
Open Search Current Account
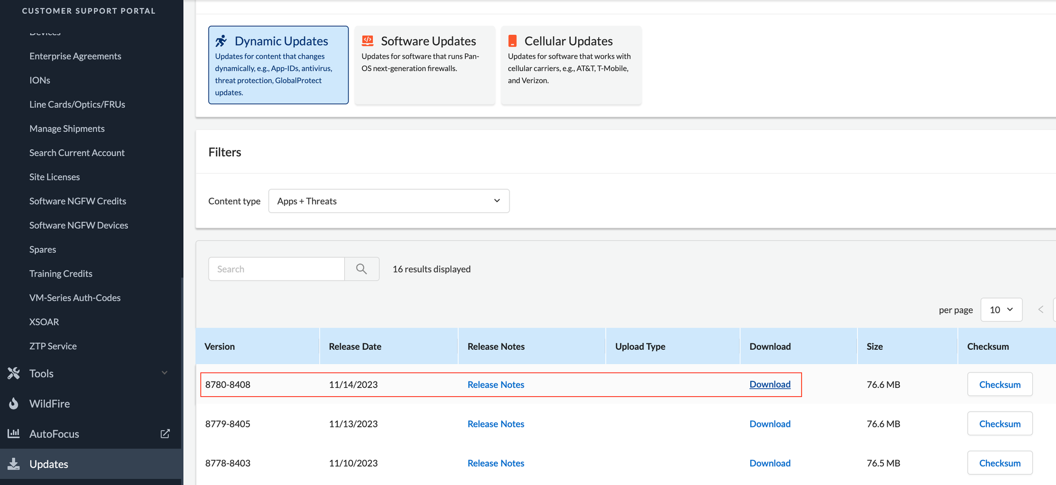point(77,153)
